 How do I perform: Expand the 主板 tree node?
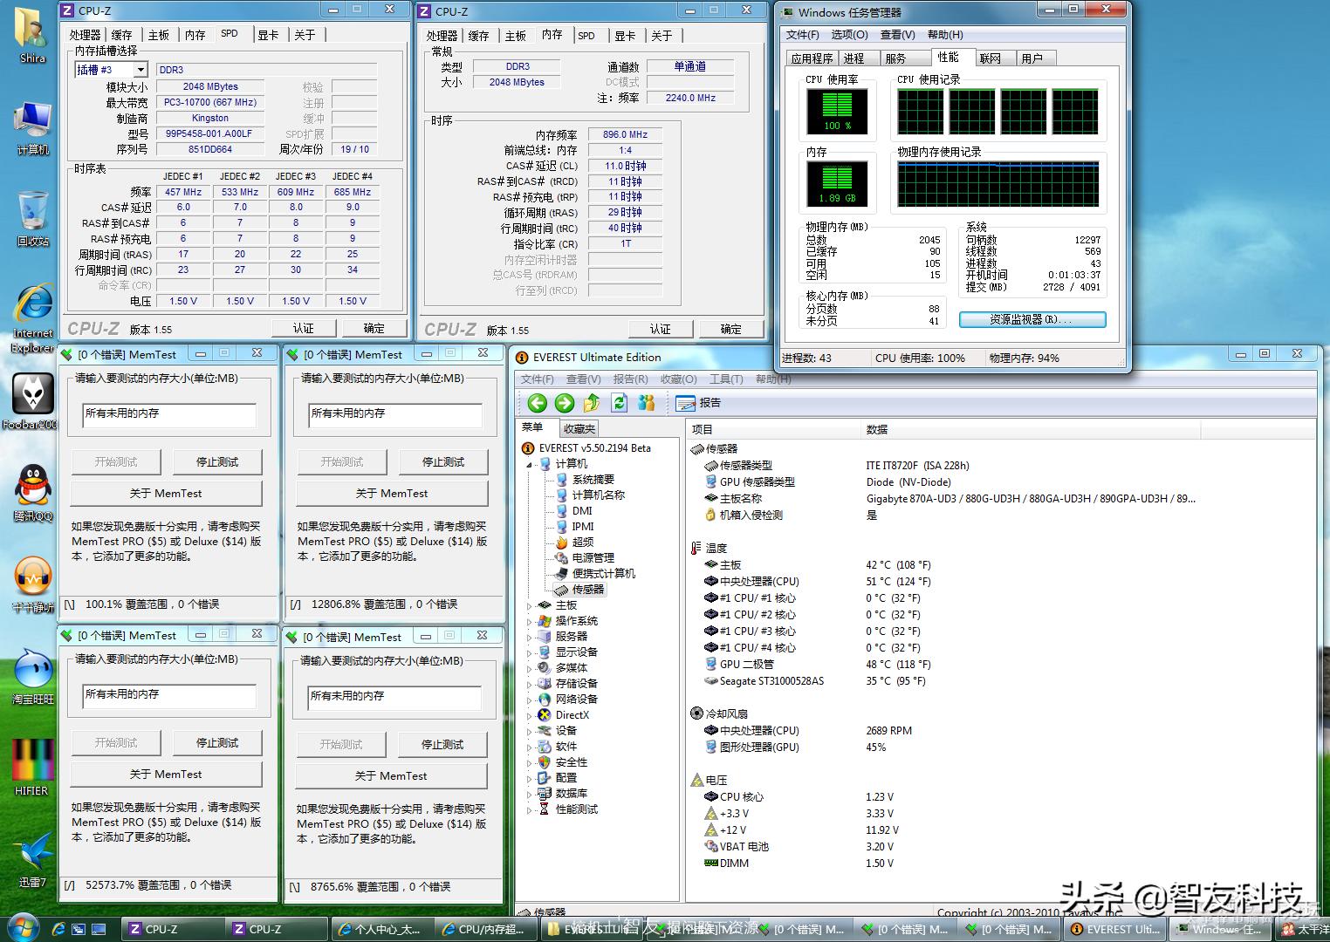(x=529, y=605)
